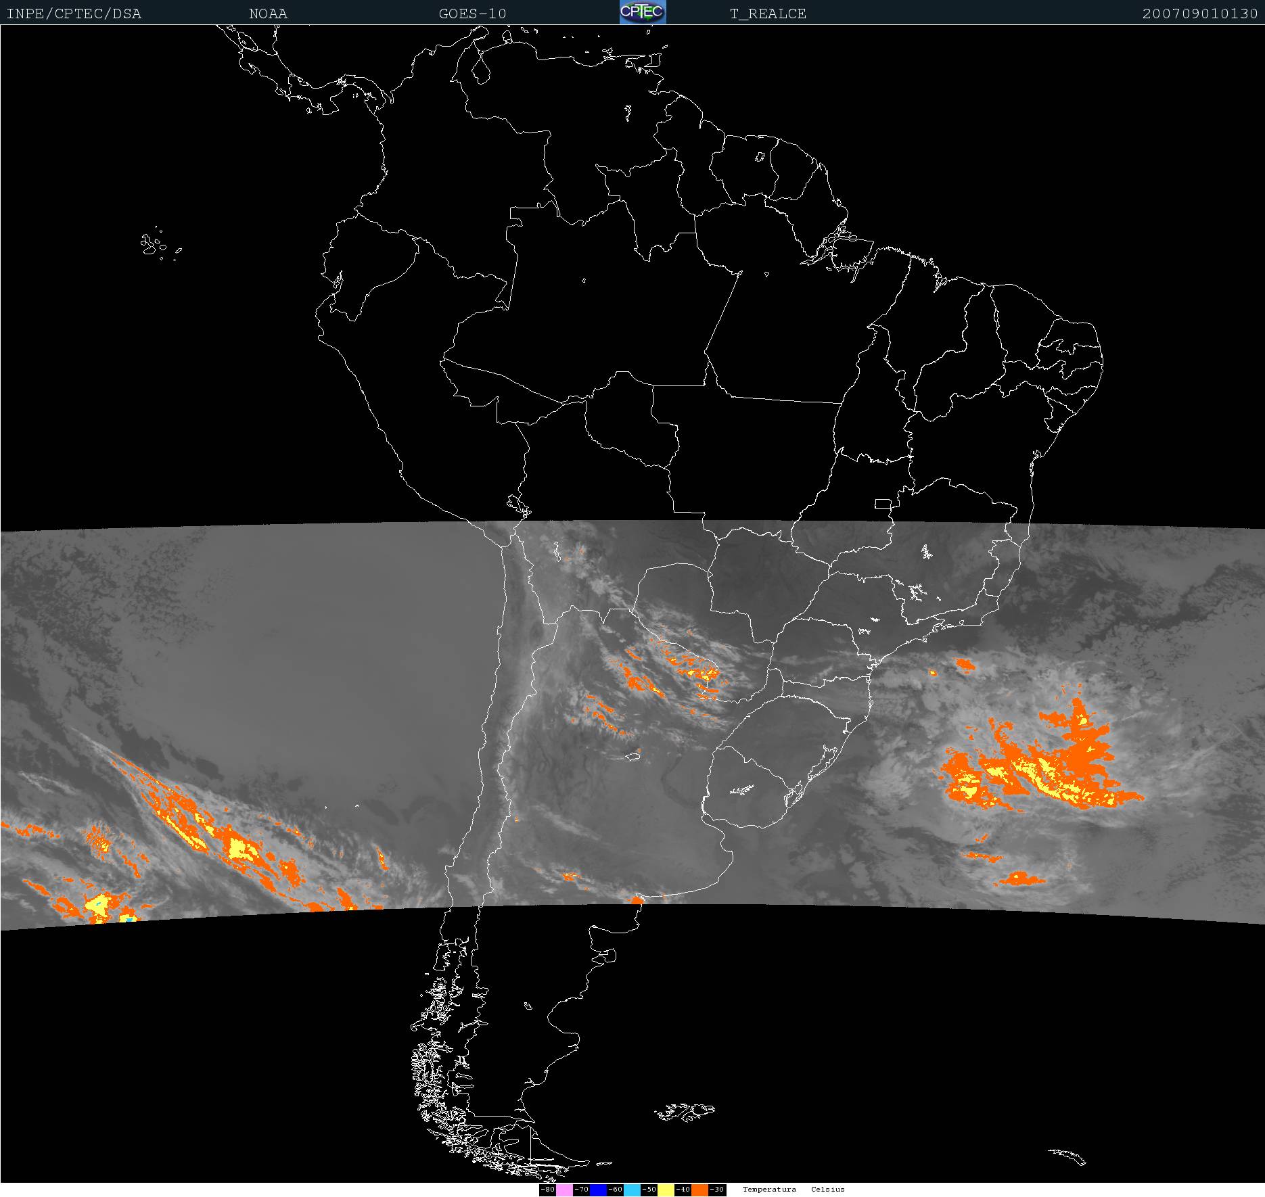Select the GOES-10 satellite label
This screenshot has width=1265, height=1197.
tap(472, 14)
